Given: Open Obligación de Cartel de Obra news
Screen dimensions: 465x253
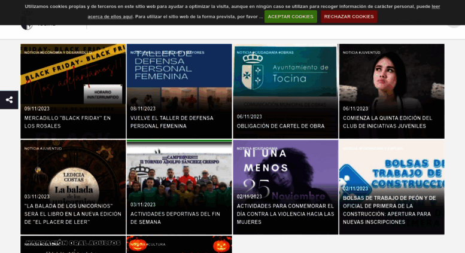Looking at the screenshot, I should pos(281,126).
